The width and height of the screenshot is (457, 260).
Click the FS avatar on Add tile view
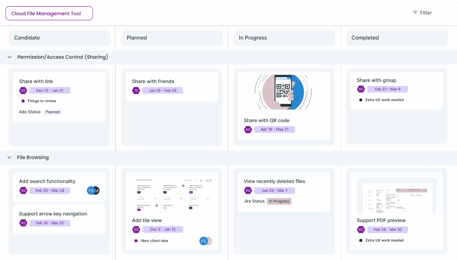click(x=203, y=241)
